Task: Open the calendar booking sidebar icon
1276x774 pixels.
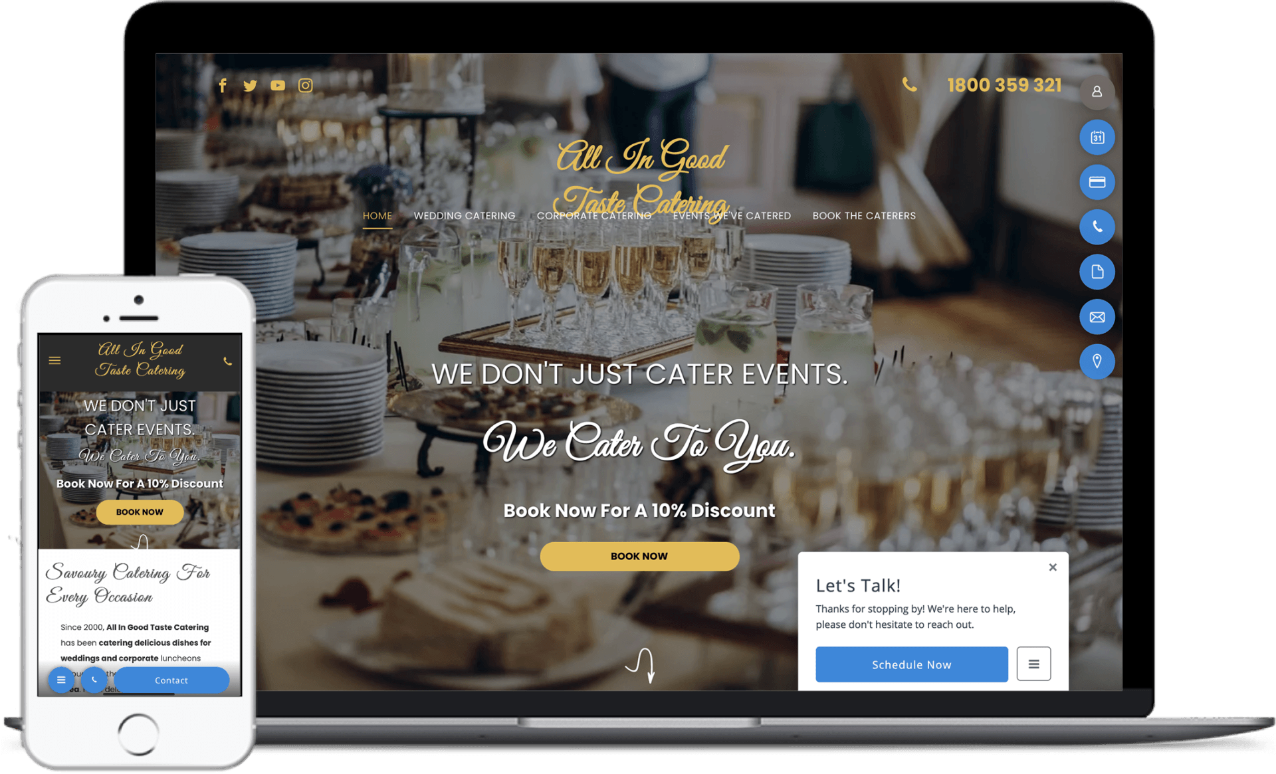Action: pyautogui.click(x=1097, y=137)
